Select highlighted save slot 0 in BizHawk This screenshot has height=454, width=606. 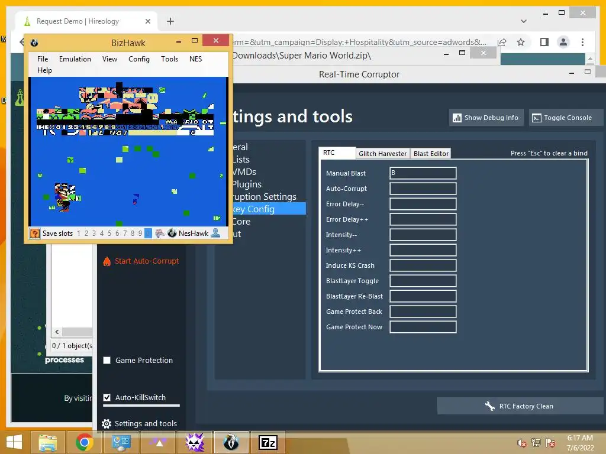click(147, 233)
